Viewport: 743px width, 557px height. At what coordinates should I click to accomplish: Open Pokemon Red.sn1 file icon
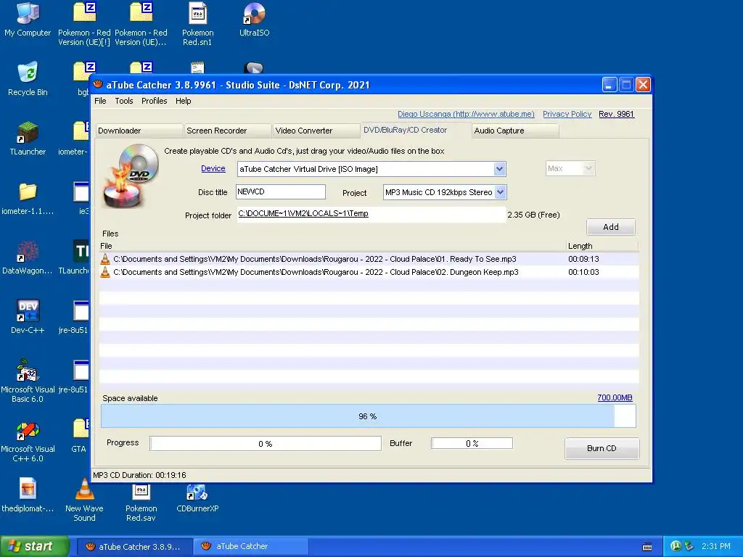click(x=197, y=24)
